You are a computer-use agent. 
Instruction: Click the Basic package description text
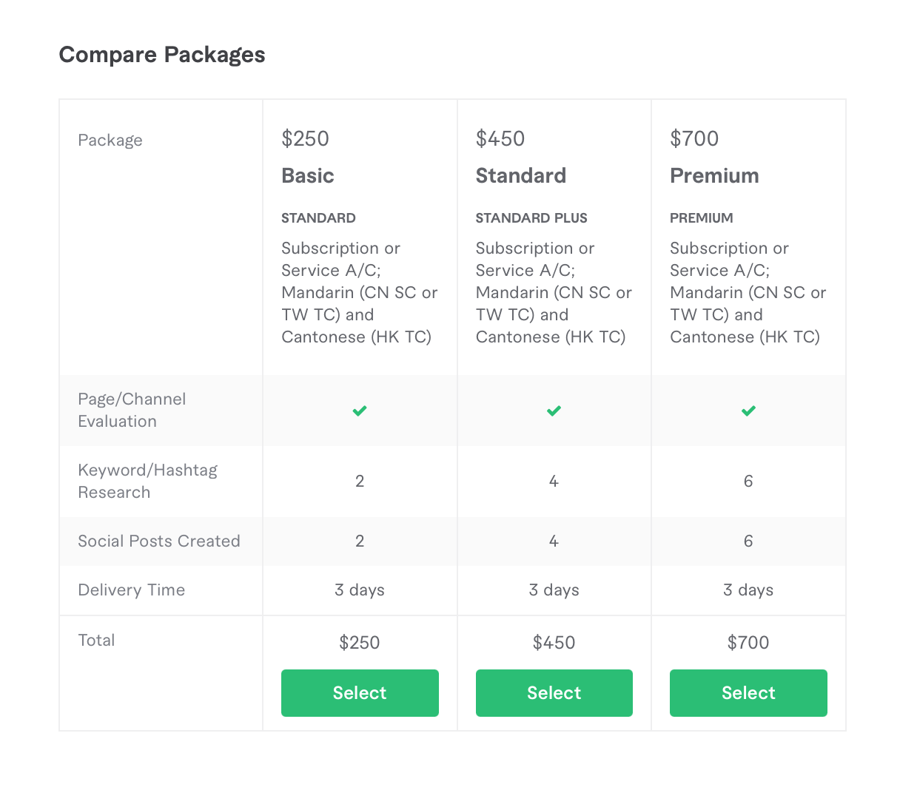pos(360,293)
